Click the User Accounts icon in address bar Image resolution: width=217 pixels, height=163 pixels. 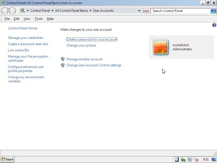[23, 11]
